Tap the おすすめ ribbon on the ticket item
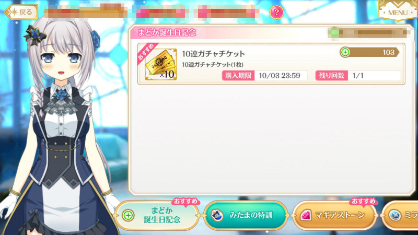Viewport: 418px width, 235px height. click(147, 53)
